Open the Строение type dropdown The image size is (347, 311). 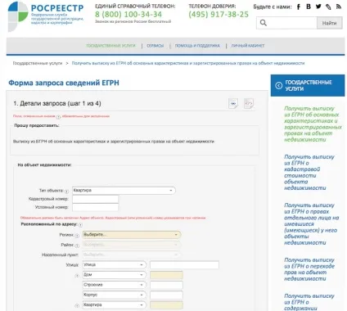tap(115, 285)
